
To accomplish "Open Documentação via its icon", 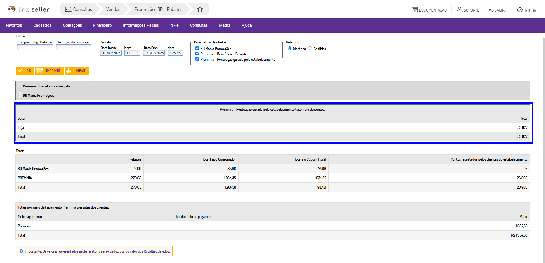I will click(415, 10).
